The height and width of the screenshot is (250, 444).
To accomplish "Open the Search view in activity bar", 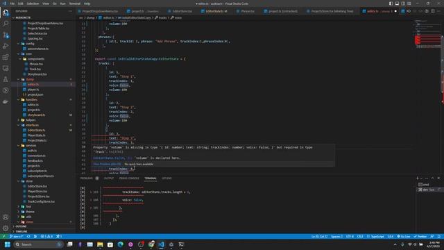I will 6,24.
